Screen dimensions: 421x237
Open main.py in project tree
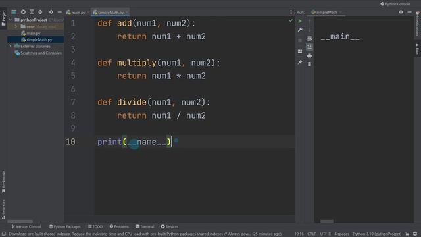34,34
